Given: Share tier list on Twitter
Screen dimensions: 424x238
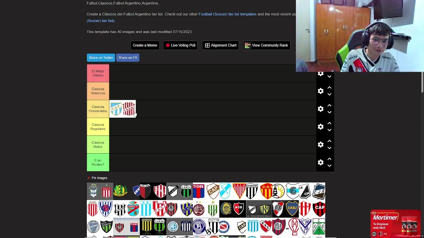Looking at the screenshot, I should [x=101, y=58].
